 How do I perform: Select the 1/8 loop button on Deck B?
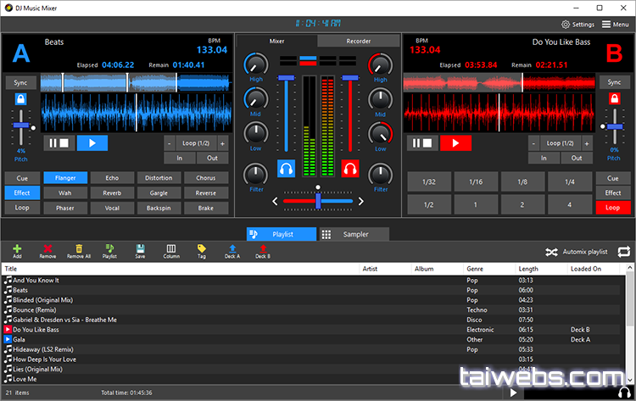523,181
